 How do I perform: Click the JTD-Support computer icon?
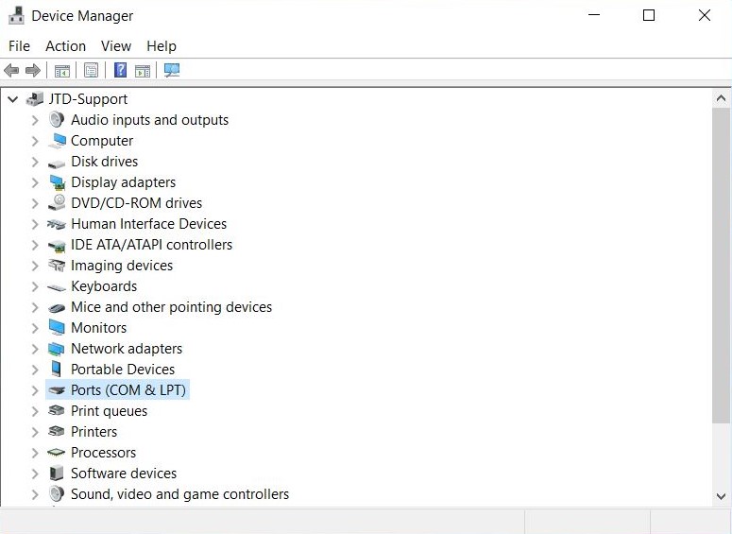[35, 98]
